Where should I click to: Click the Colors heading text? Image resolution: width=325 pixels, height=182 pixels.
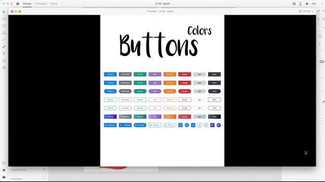[200, 31]
